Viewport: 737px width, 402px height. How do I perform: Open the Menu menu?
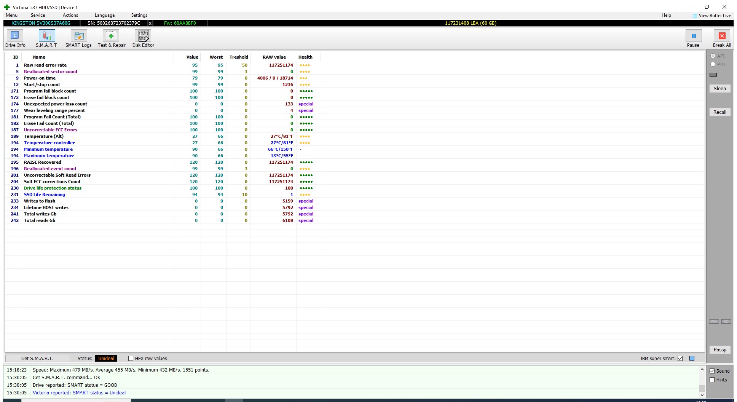11,15
